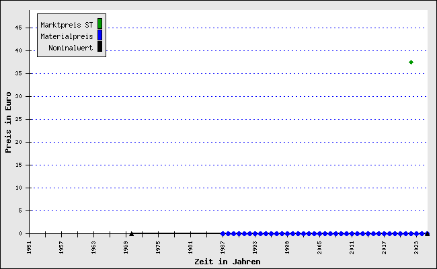Click the x-axis year label '1993'
437x269 pixels.
[x=255, y=247]
